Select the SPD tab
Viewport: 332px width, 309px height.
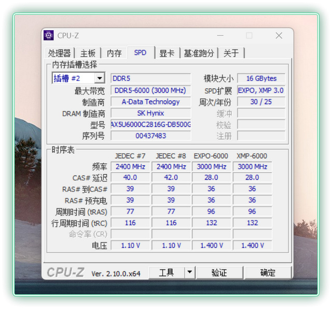pyautogui.click(x=141, y=52)
